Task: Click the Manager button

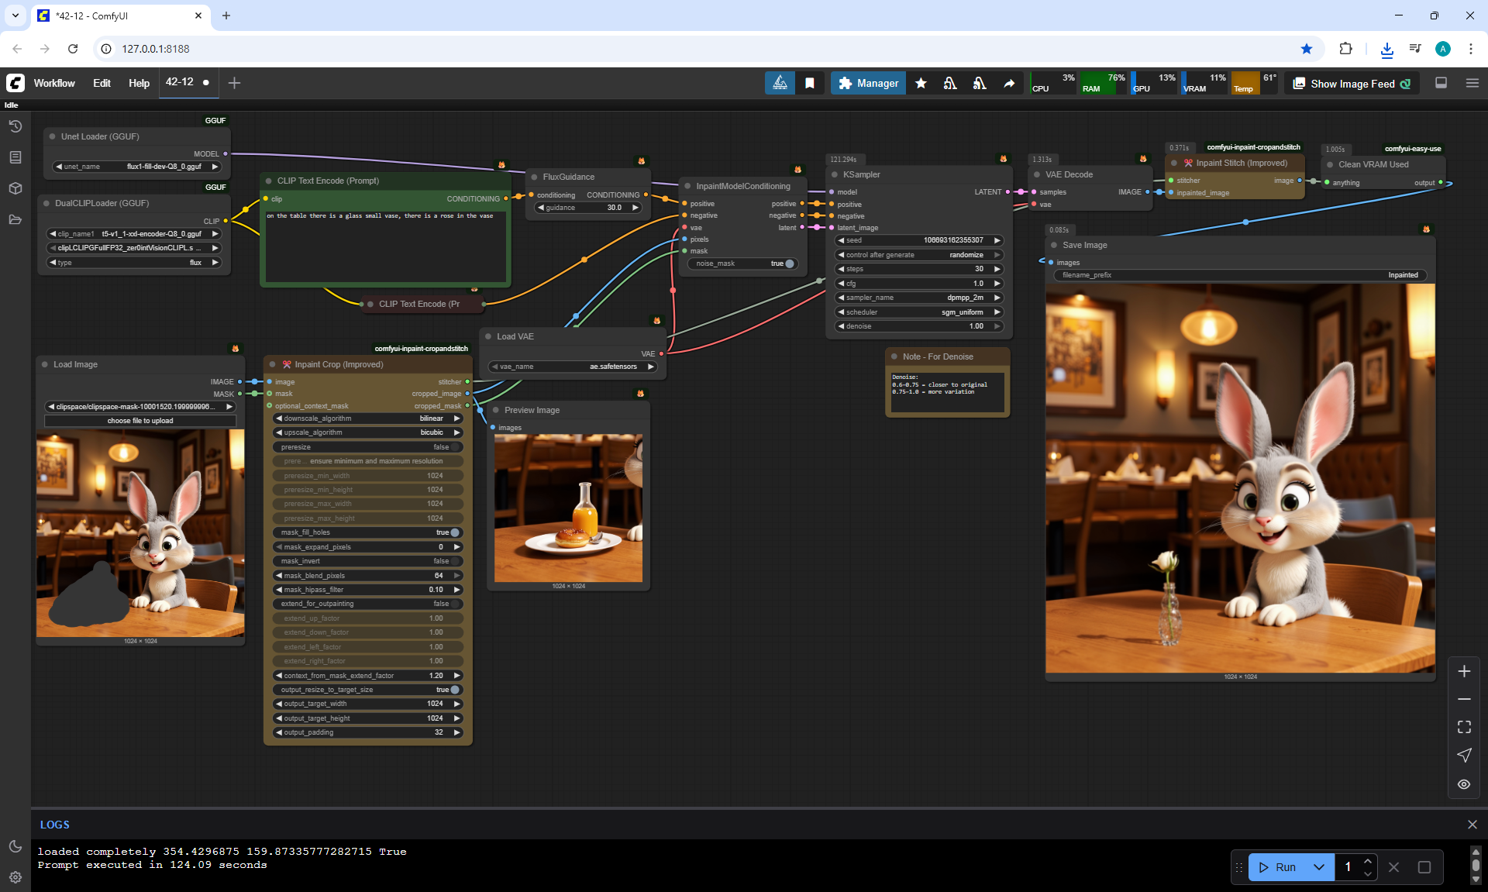Action: pyautogui.click(x=868, y=84)
